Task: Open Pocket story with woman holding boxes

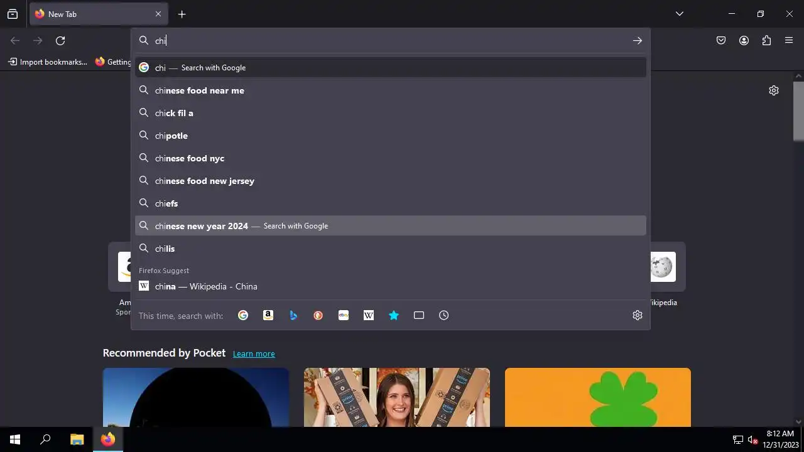Action: [x=397, y=397]
